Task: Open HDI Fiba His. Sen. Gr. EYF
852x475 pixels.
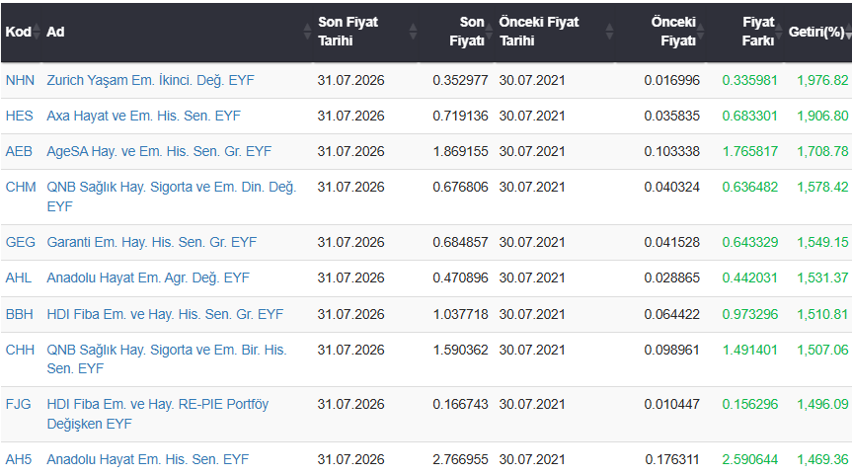Action: 165,314
